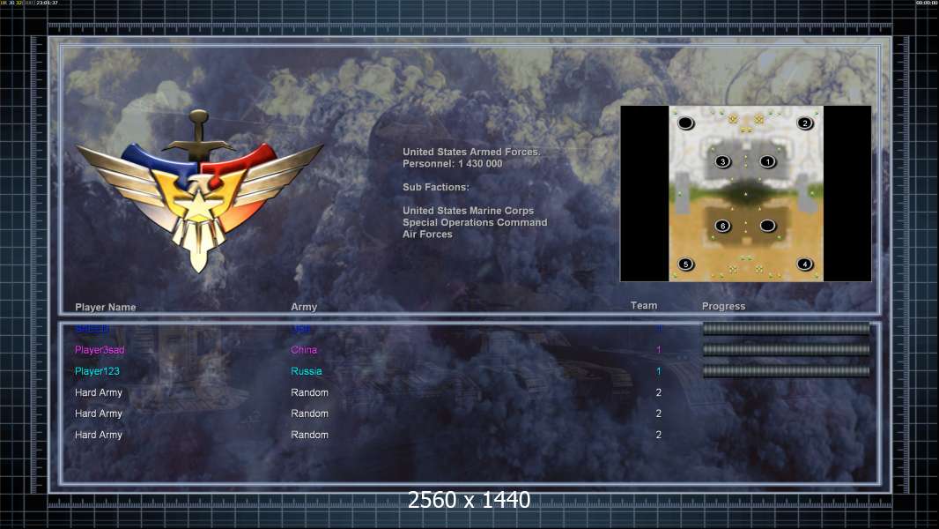Screen dimensions: 939x529
Task: Click the Player3sad loading progress bar
Action: click(786, 349)
